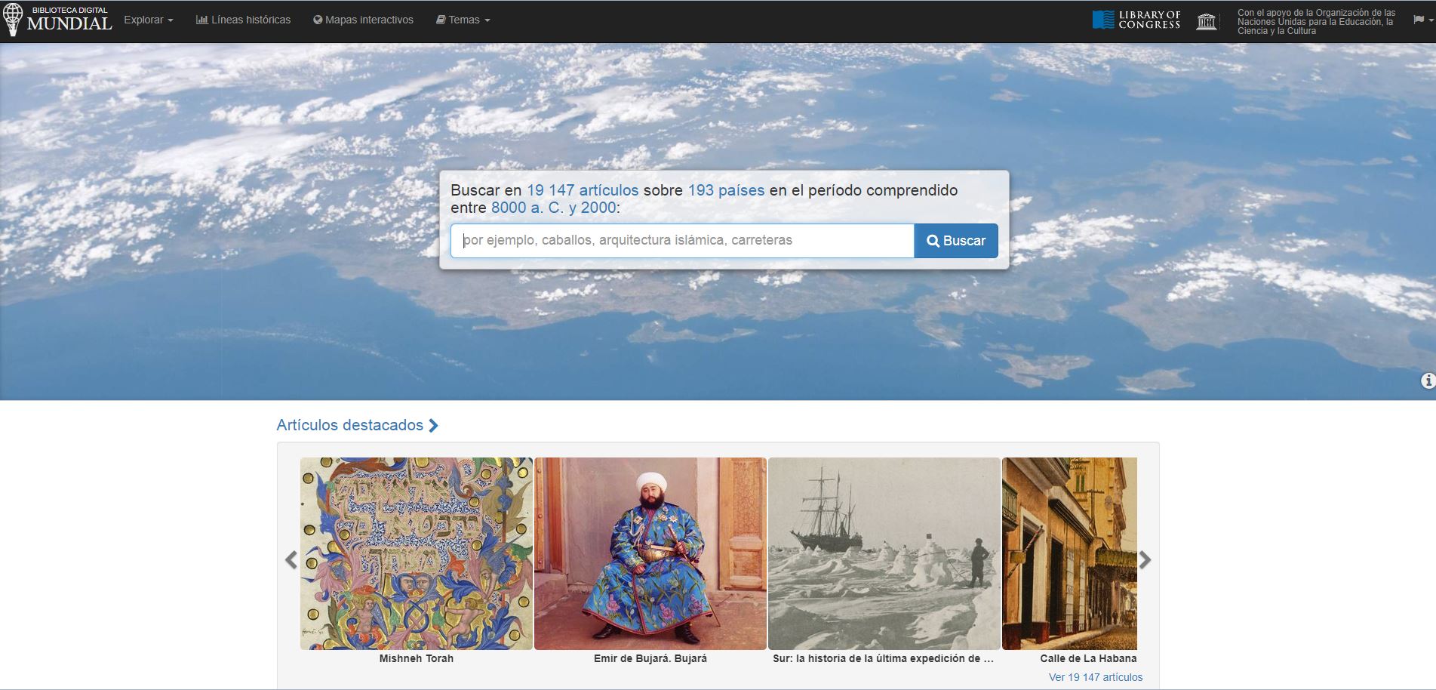Open the Library of Congress logo link
This screenshot has width=1436, height=690.
pos(1136,20)
